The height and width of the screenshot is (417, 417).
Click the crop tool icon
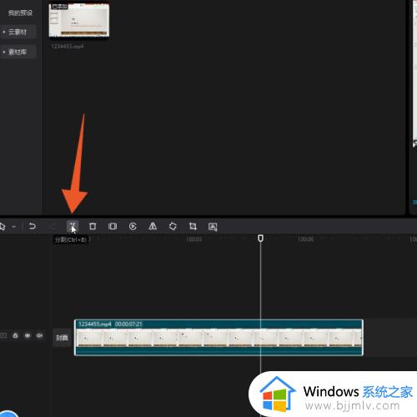(x=193, y=226)
